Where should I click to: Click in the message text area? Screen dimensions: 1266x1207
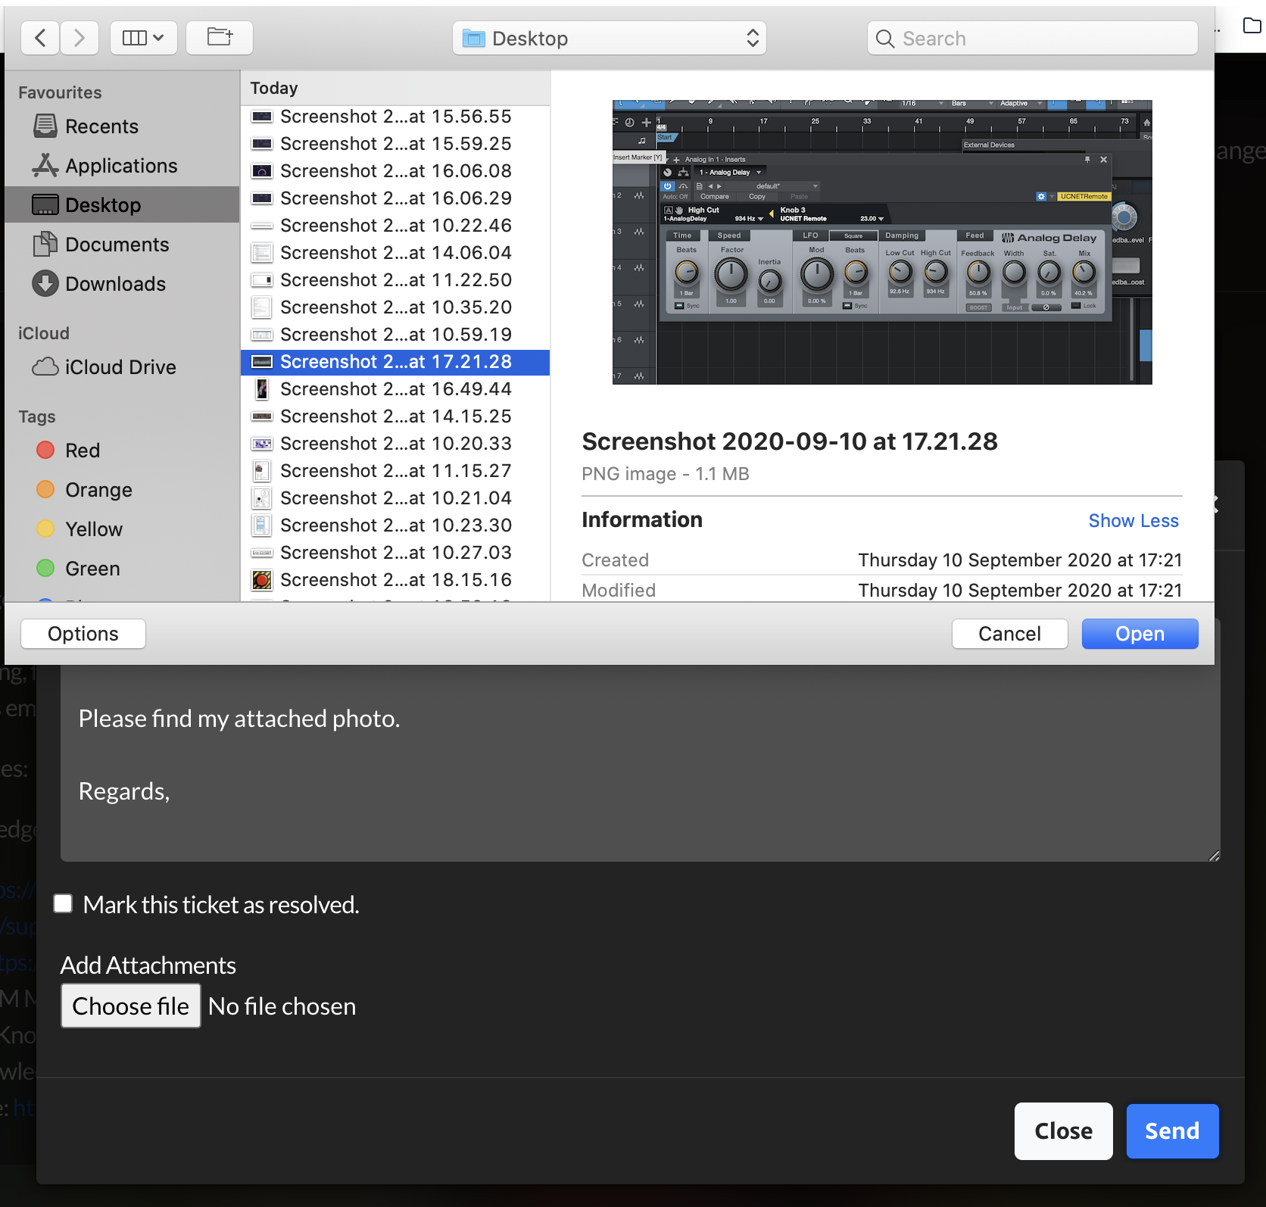[640, 765]
